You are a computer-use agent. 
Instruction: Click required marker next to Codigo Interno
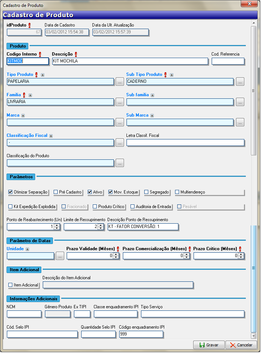pyautogui.click(x=40, y=54)
